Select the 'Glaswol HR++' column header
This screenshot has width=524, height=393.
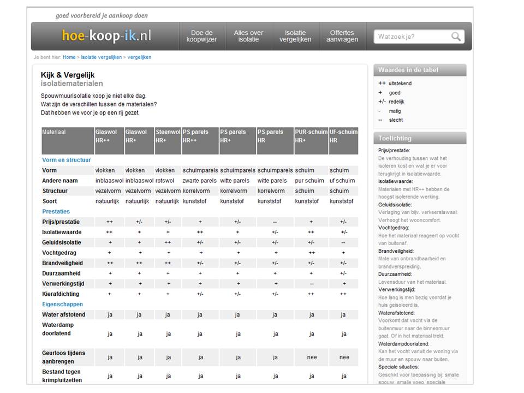[109, 141]
